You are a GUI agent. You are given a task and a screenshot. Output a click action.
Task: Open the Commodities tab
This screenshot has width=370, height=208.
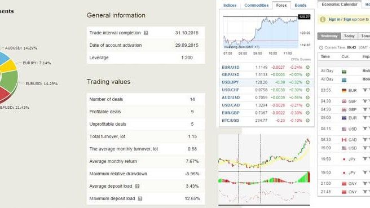(256, 5)
